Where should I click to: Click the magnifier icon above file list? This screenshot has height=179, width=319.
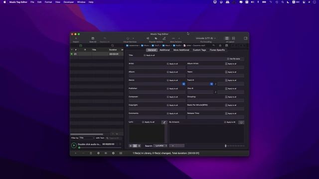112,46
